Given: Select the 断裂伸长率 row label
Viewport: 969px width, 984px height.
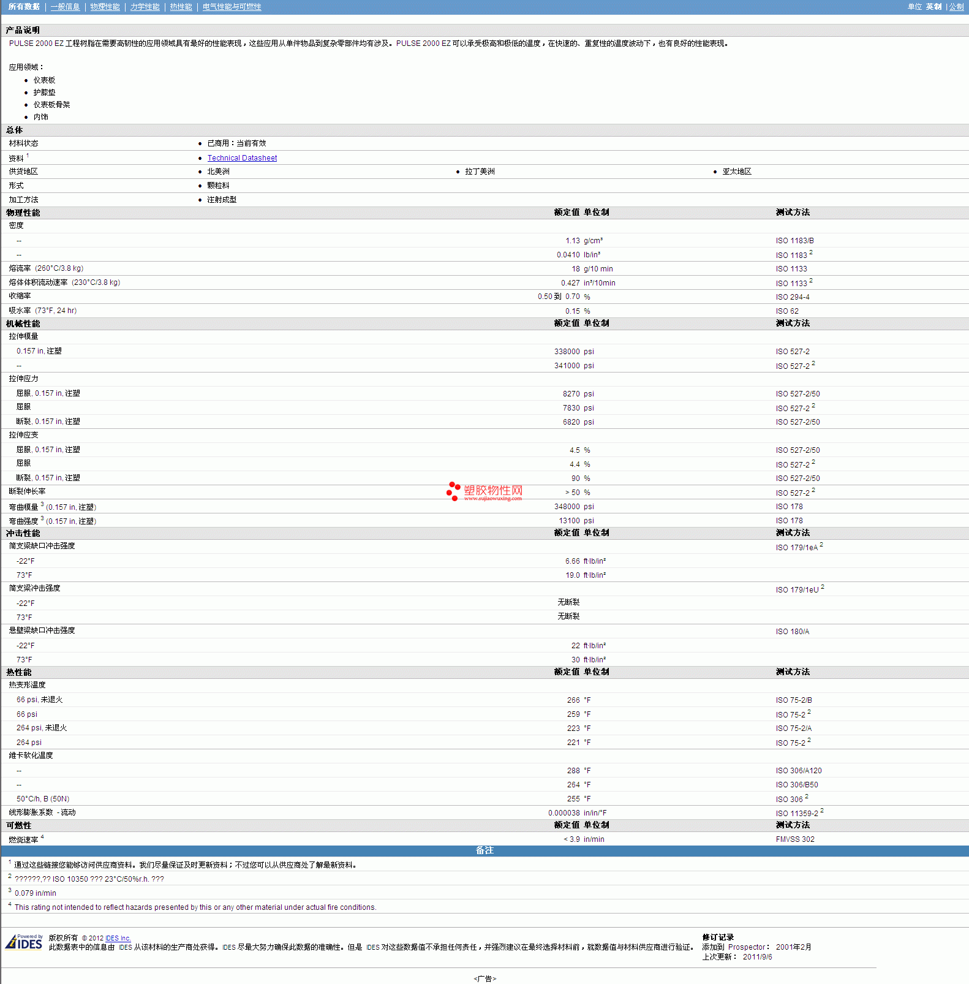Looking at the screenshot, I should click(x=27, y=491).
